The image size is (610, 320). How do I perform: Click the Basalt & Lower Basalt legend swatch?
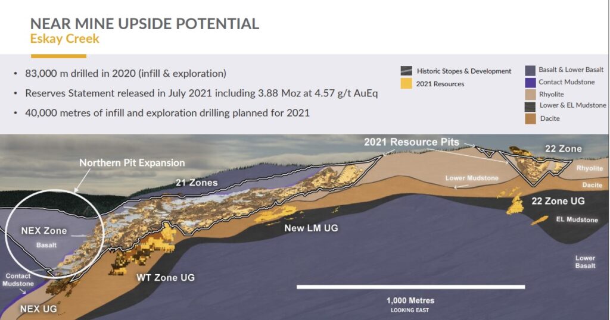(x=530, y=70)
